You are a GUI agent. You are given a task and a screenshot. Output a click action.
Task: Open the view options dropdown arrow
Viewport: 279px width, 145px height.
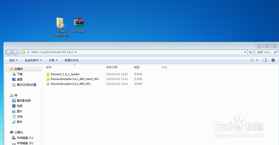257,60
